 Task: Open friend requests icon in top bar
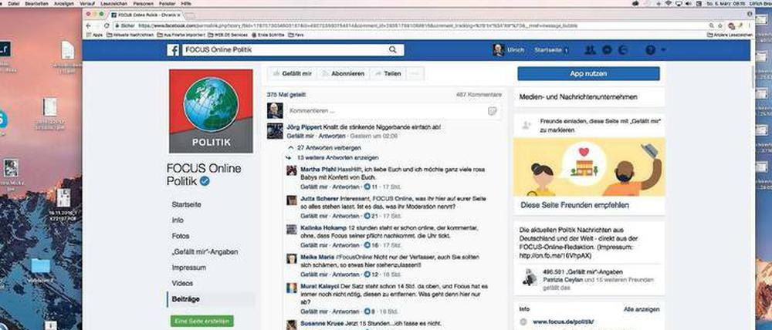pyautogui.click(x=590, y=49)
